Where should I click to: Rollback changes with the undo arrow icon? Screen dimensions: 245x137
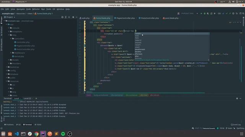237,14
